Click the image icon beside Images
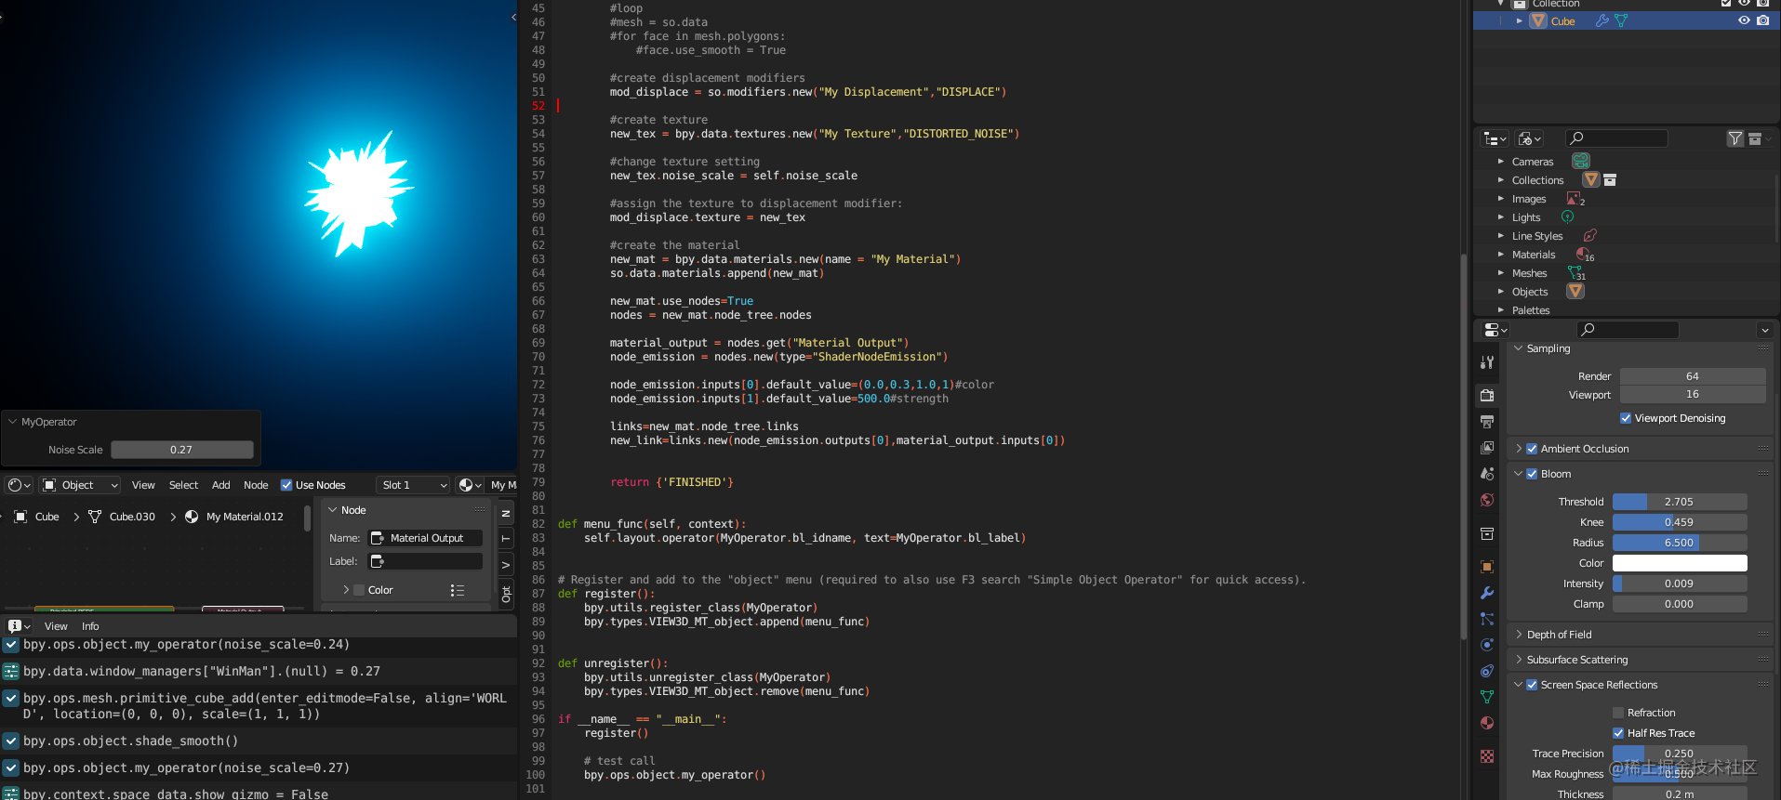 click(x=1574, y=198)
